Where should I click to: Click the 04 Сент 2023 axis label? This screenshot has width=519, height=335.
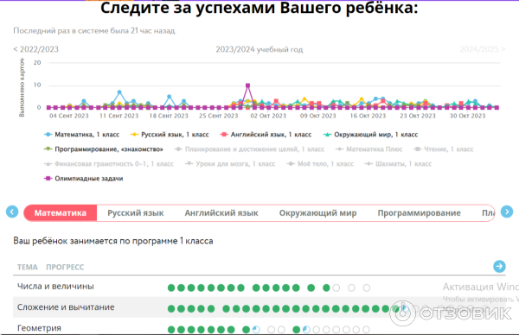point(69,116)
